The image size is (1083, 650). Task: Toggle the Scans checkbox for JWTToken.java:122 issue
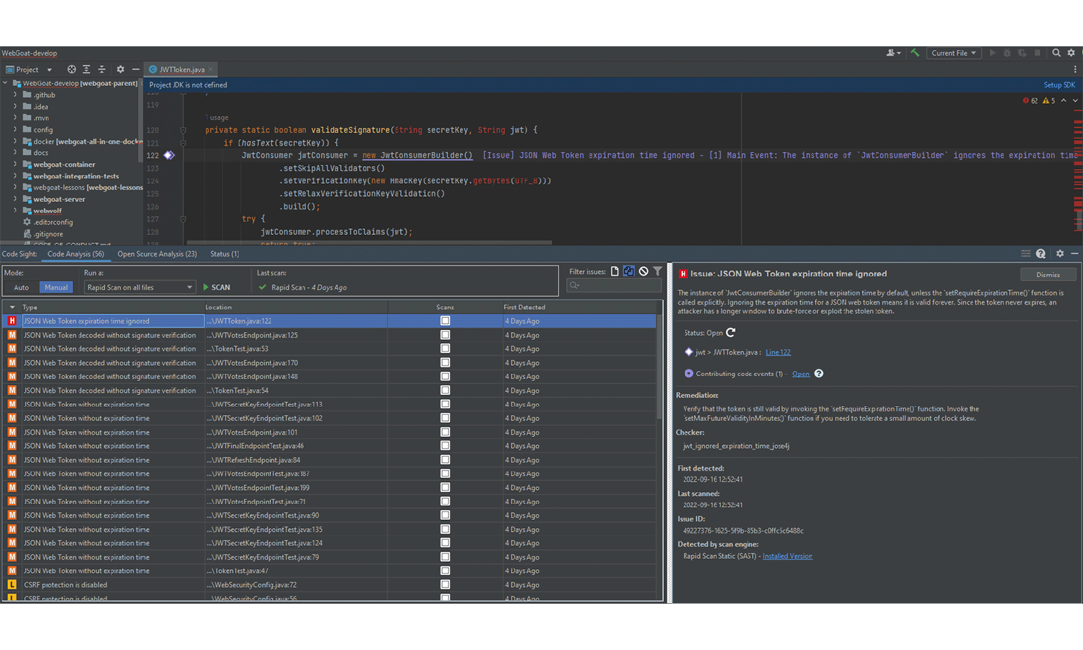pyautogui.click(x=443, y=321)
